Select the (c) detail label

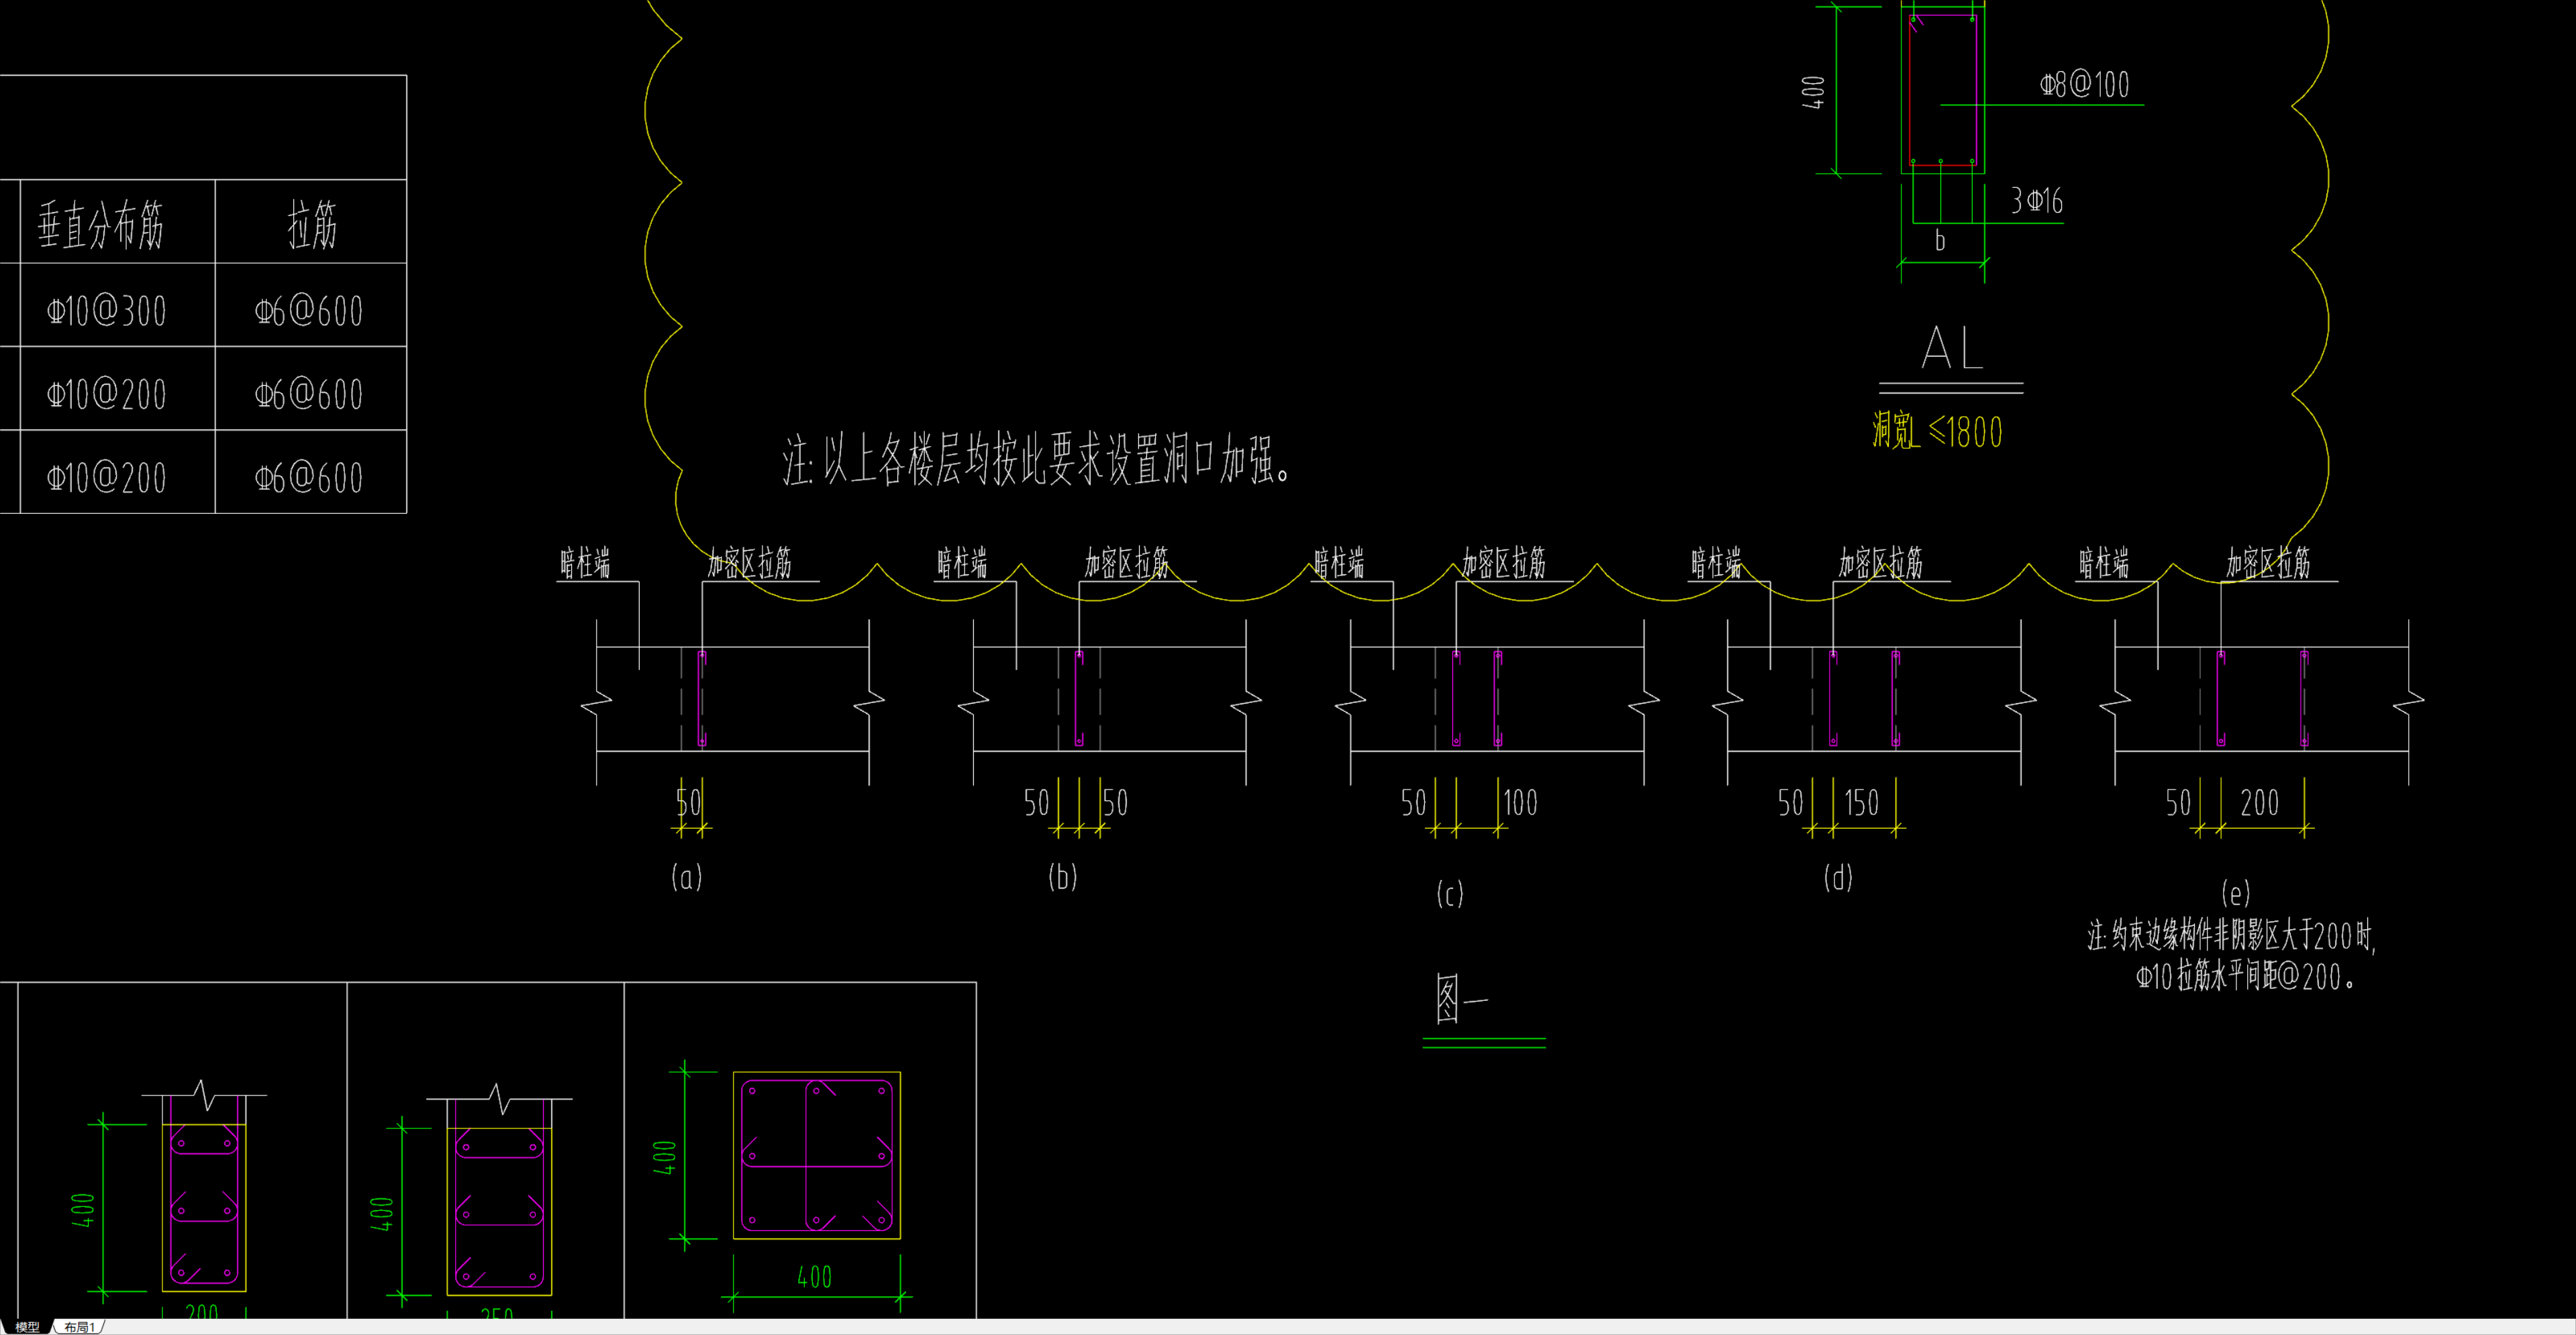(1449, 894)
